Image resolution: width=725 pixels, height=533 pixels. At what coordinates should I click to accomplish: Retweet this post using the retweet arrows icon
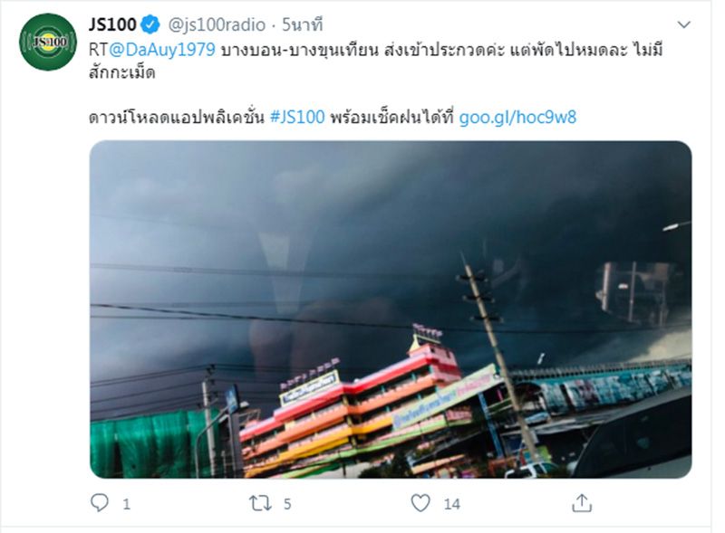260,503
